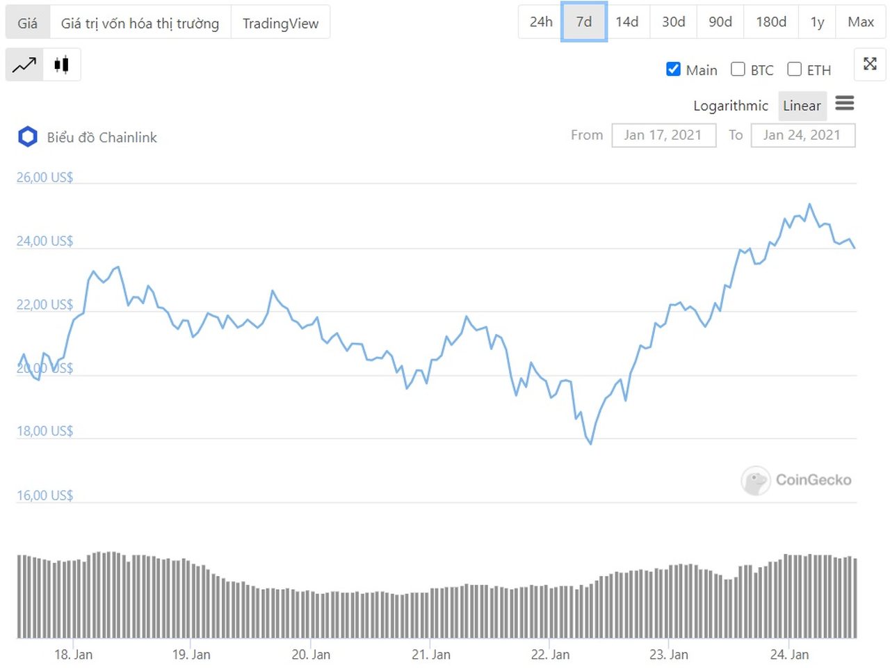Image resolution: width=890 pixels, height=668 pixels.
Task: Switch to line chart view
Action: pyautogui.click(x=24, y=65)
